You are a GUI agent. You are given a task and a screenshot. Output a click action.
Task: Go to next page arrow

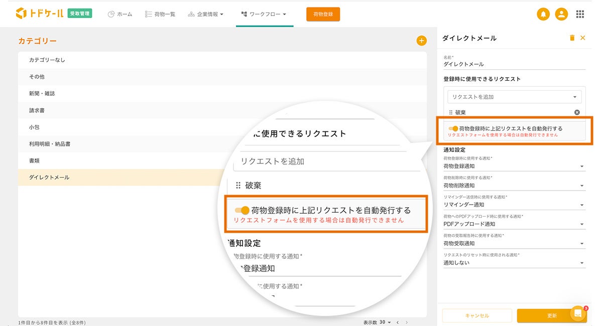tap(406, 322)
